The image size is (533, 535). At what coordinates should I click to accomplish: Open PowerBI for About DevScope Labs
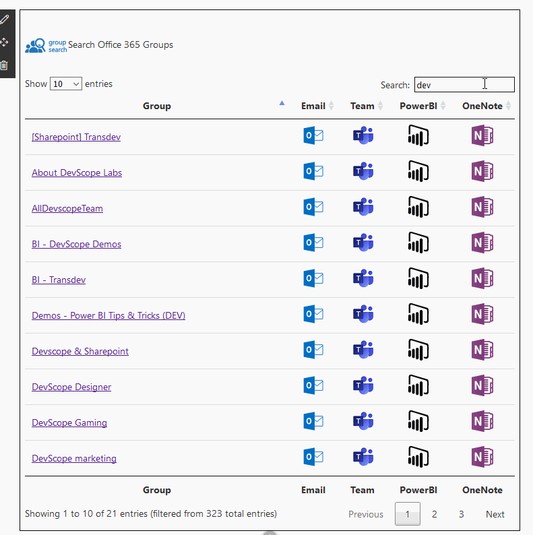418,171
